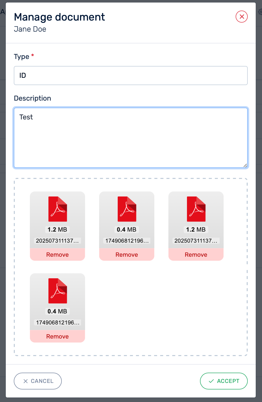Image resolution: width=262 pixels, height=402 pixels.
Task: Click the Type input field containing ID
Action: [x=130, y=76]
